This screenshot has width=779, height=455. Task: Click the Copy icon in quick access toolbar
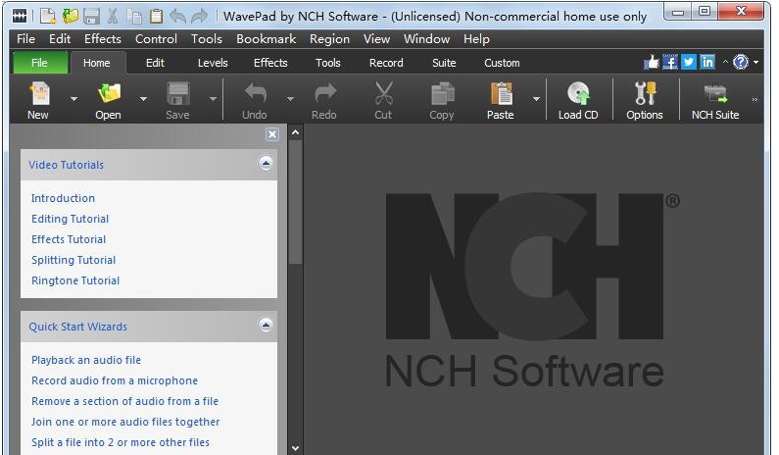(x=134, y=16)
